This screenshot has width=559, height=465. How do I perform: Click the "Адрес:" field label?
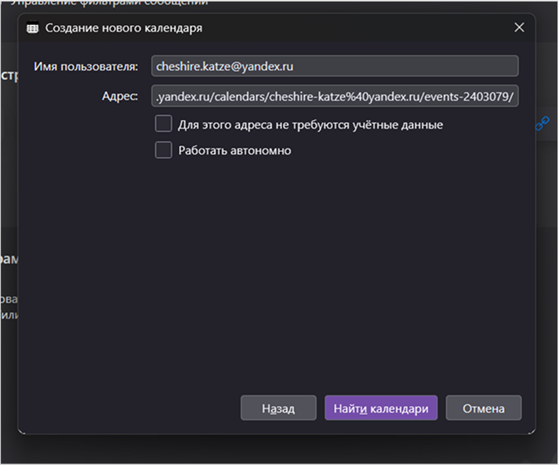point(119,96)
